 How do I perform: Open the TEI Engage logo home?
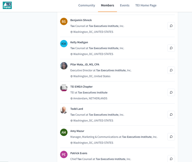coord(7,5)
